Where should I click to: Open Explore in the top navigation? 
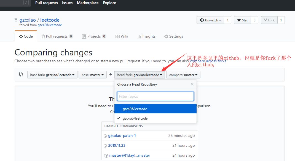pos(109,3)
